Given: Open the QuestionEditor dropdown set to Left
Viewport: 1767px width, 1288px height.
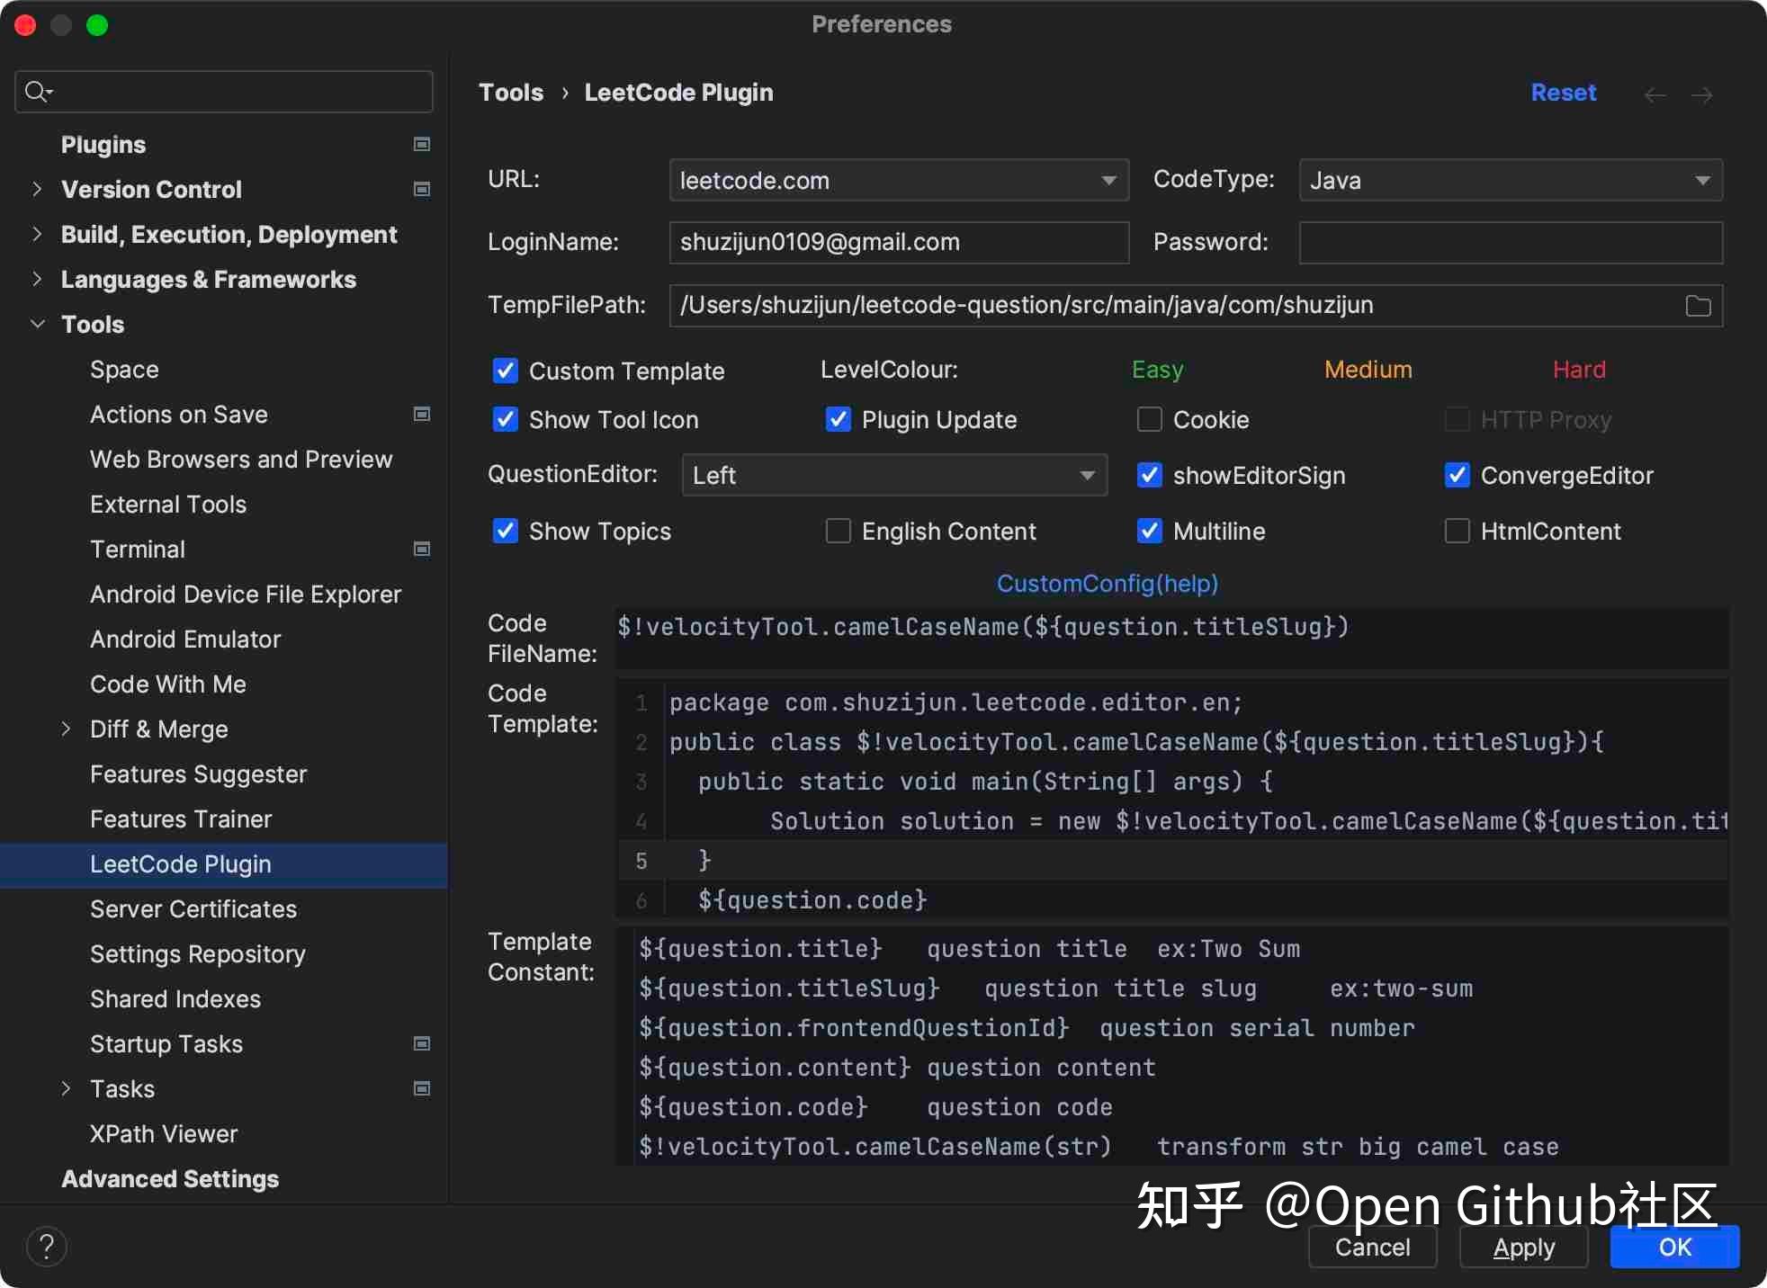Looking at the screenshot, I should point(892,475).
